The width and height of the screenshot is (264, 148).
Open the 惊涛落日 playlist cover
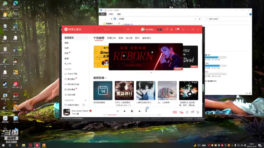point(124,91)
